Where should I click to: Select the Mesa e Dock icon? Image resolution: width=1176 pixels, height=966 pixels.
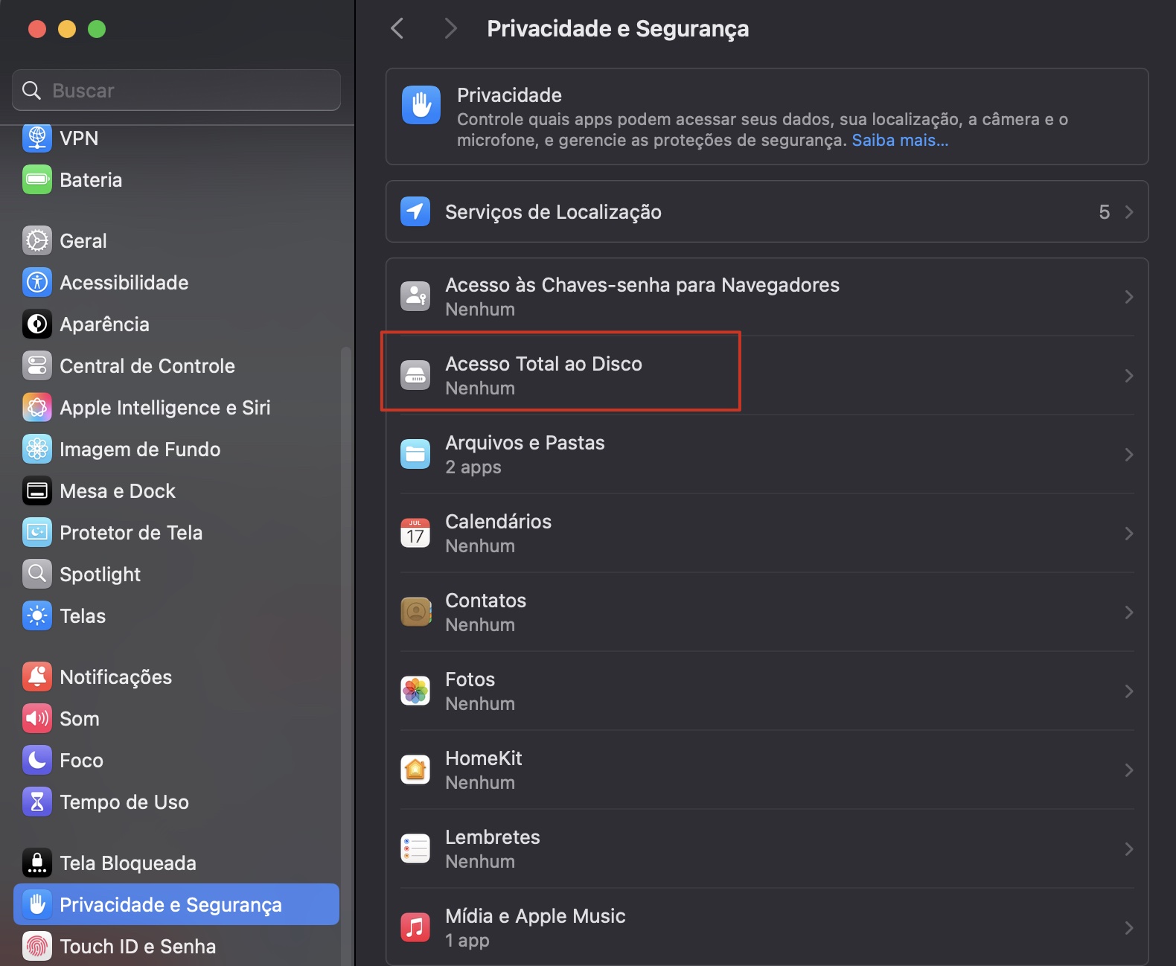tap(37, 490)
